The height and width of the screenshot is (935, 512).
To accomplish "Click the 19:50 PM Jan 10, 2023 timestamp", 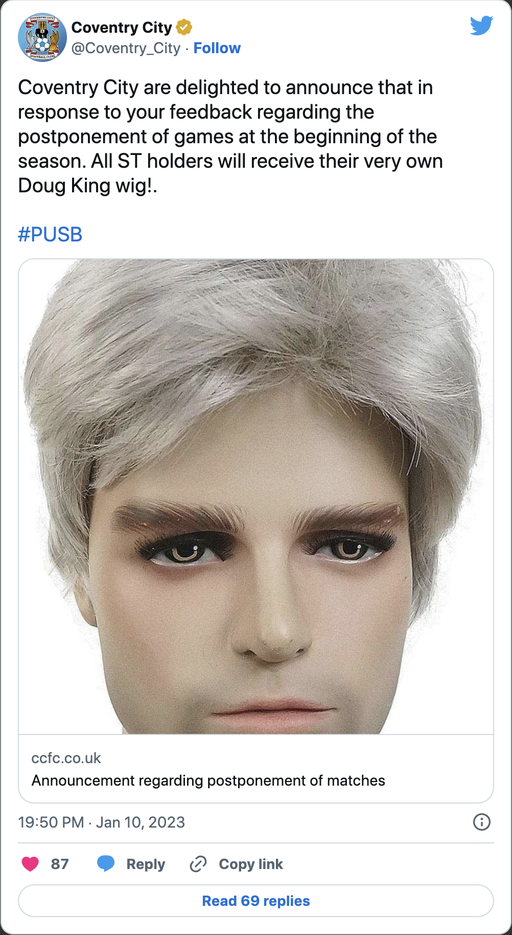I will pyautogui.click(x=101, y=822).
